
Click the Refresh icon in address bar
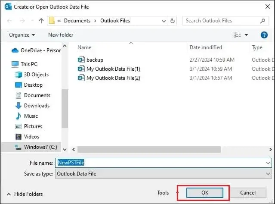click(173, 21)
